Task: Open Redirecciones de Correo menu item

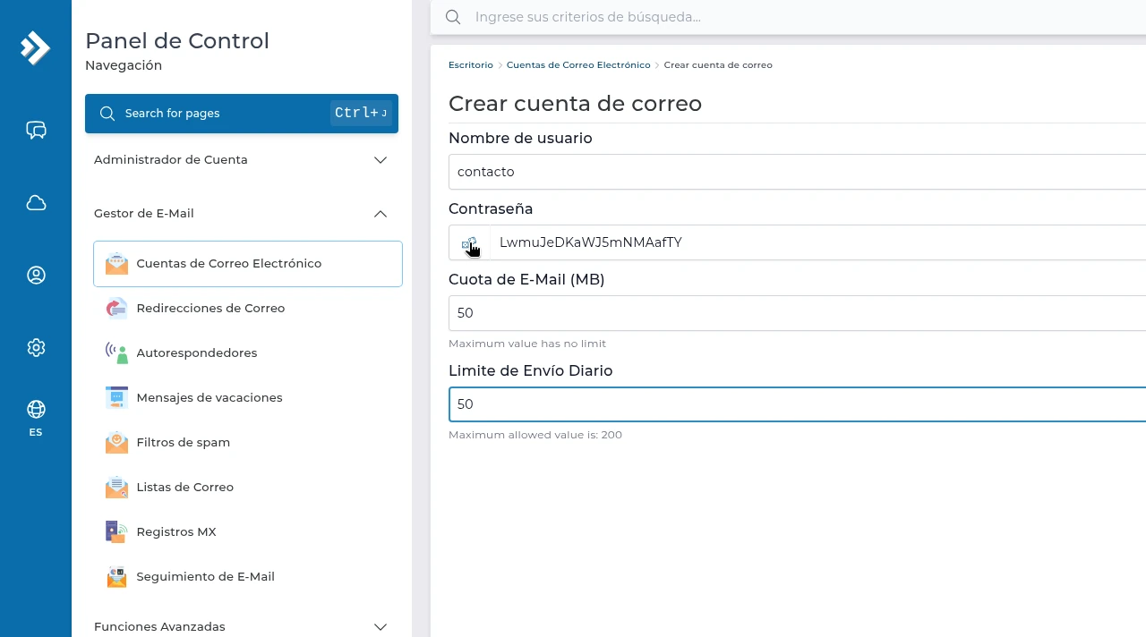Action: (x=248, y=309)
